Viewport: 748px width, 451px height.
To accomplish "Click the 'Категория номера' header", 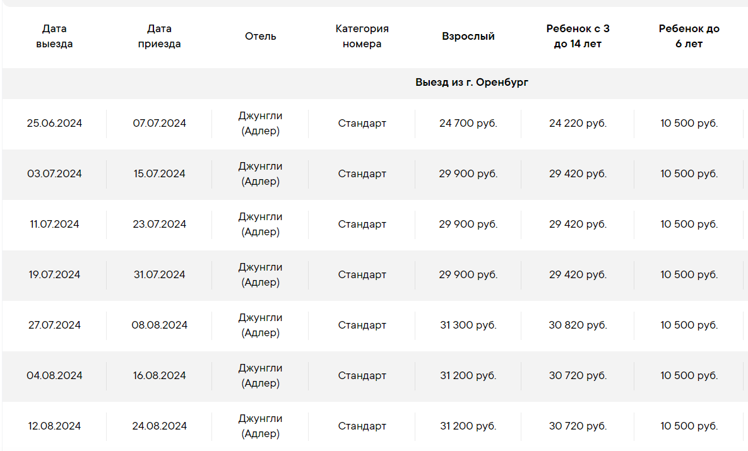I will pyautogui.click(x=362, y=36).
